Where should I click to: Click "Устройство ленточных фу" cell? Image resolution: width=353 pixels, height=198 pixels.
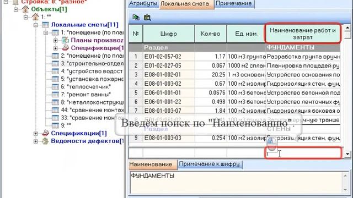(x=303, y=102)
